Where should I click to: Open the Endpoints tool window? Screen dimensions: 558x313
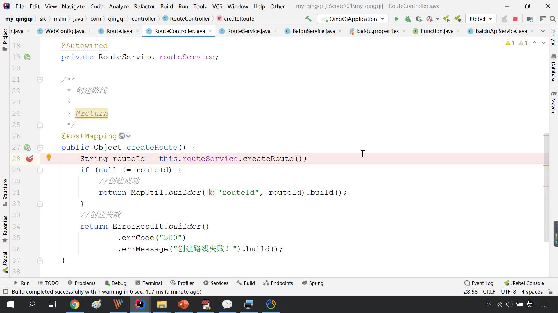click(278, 283)
